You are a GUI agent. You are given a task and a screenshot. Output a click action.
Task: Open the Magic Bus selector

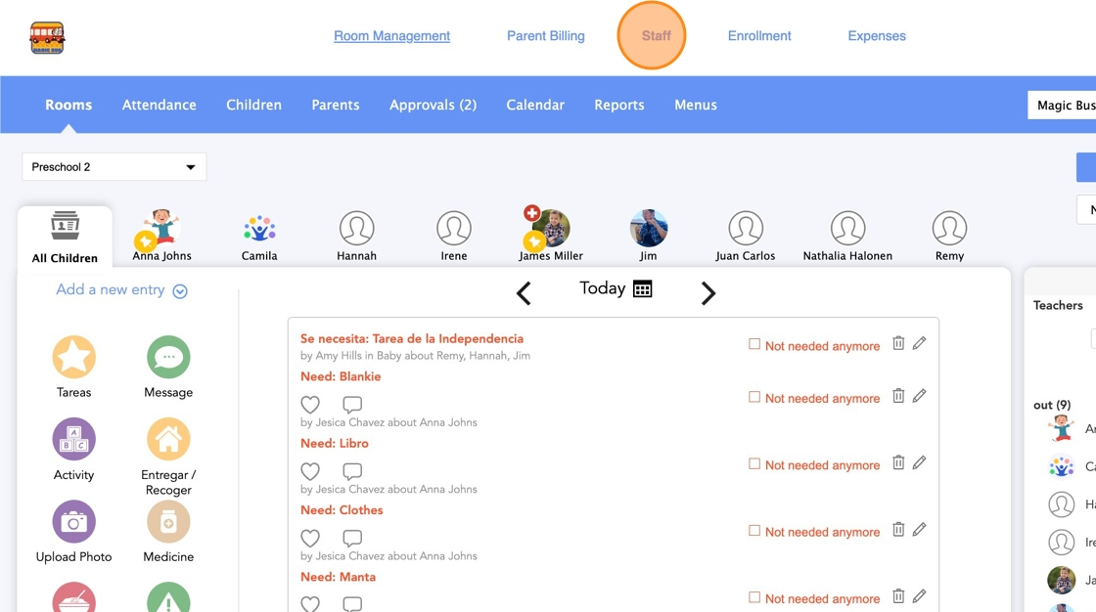(1062, 105)
